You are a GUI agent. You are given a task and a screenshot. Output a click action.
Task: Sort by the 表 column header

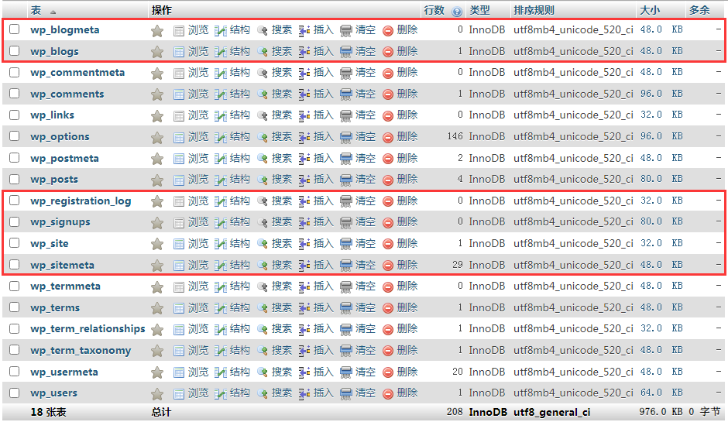36,10
